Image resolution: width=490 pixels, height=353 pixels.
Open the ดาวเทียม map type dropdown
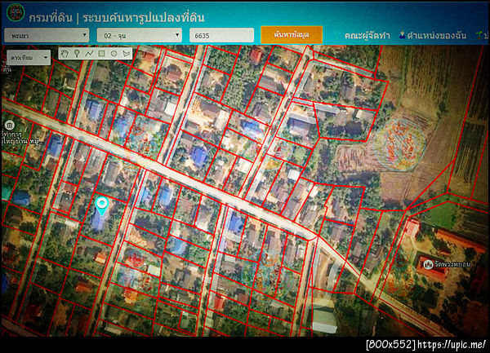29,58
